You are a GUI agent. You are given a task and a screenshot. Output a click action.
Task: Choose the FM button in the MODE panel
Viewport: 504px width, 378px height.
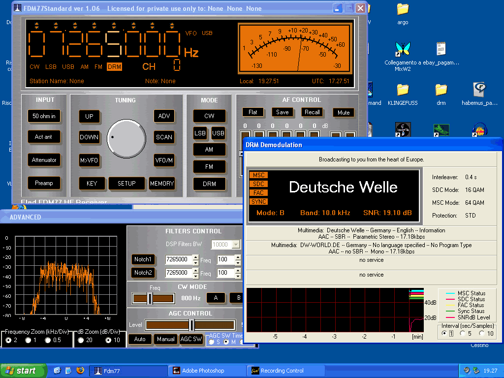coord(209,166)
